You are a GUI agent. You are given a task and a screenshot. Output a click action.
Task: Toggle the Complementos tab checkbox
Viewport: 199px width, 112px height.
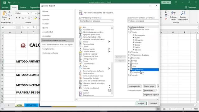pos(131,72)
